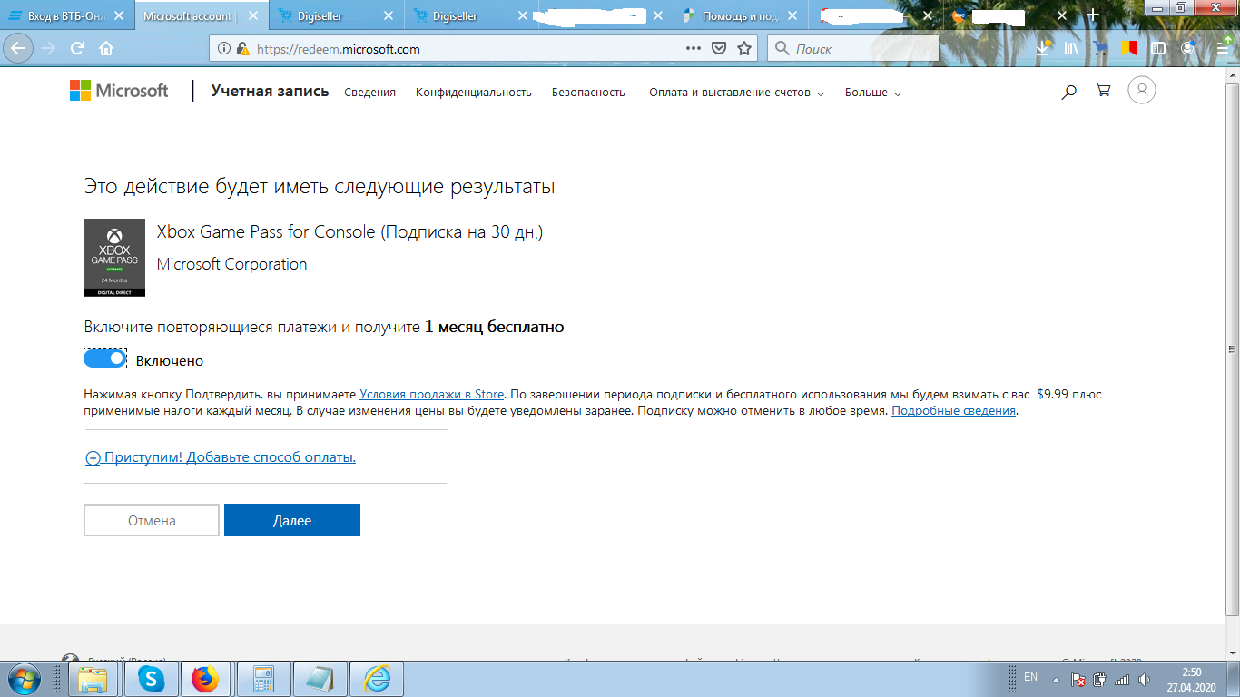
Task: Open the browser home page
Action: (106, 49)
